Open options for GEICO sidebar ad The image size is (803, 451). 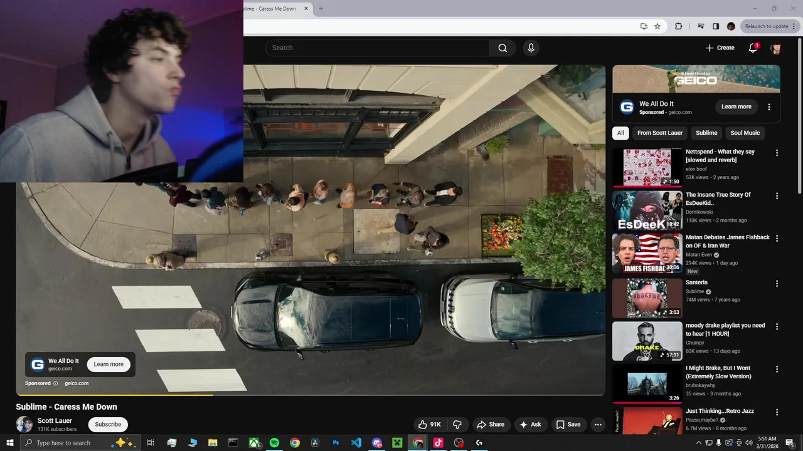pos(769,107)
